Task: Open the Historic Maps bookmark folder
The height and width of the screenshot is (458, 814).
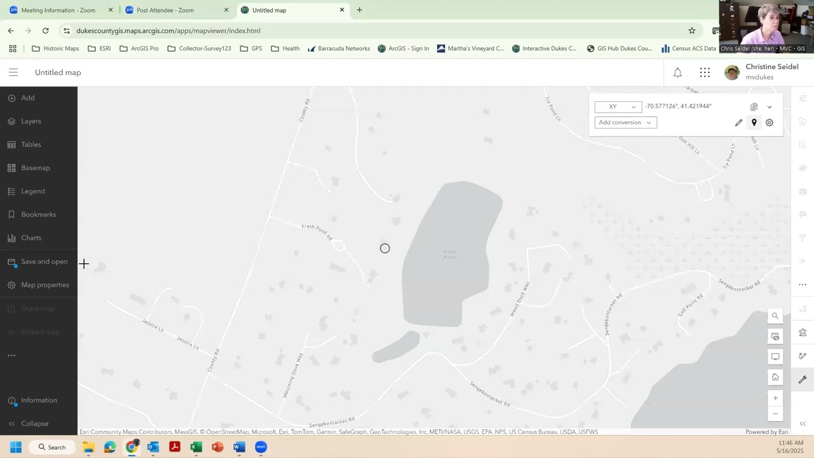Action: (55, 48)
